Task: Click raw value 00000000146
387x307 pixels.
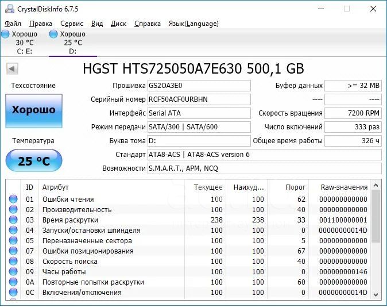Action: pos(343,272)
